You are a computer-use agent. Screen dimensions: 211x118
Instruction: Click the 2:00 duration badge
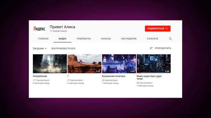(x=133, y=71)
